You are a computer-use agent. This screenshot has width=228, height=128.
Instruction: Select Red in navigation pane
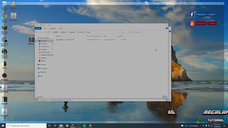click(x=41, y=76)
